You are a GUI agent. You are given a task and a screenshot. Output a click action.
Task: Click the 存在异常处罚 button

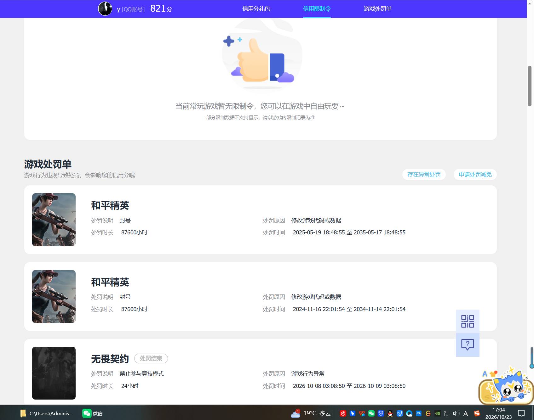pyautogui.click(x=424, y=175)
